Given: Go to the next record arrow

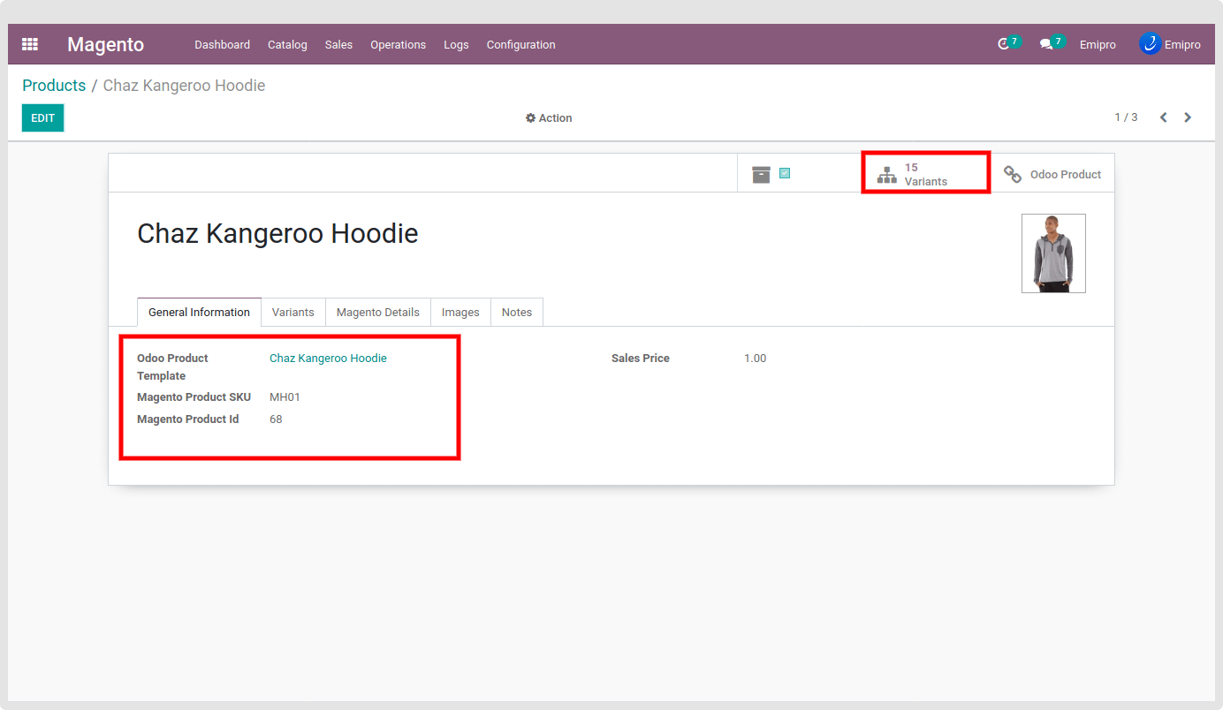Looking at the screenshot, I should [x=1188, y=117].
